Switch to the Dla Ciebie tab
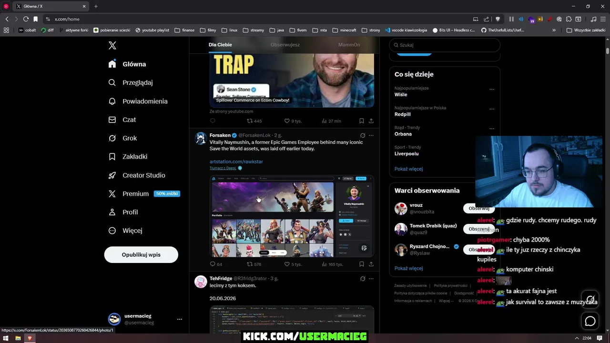610x343 pixels. [220, 45]
